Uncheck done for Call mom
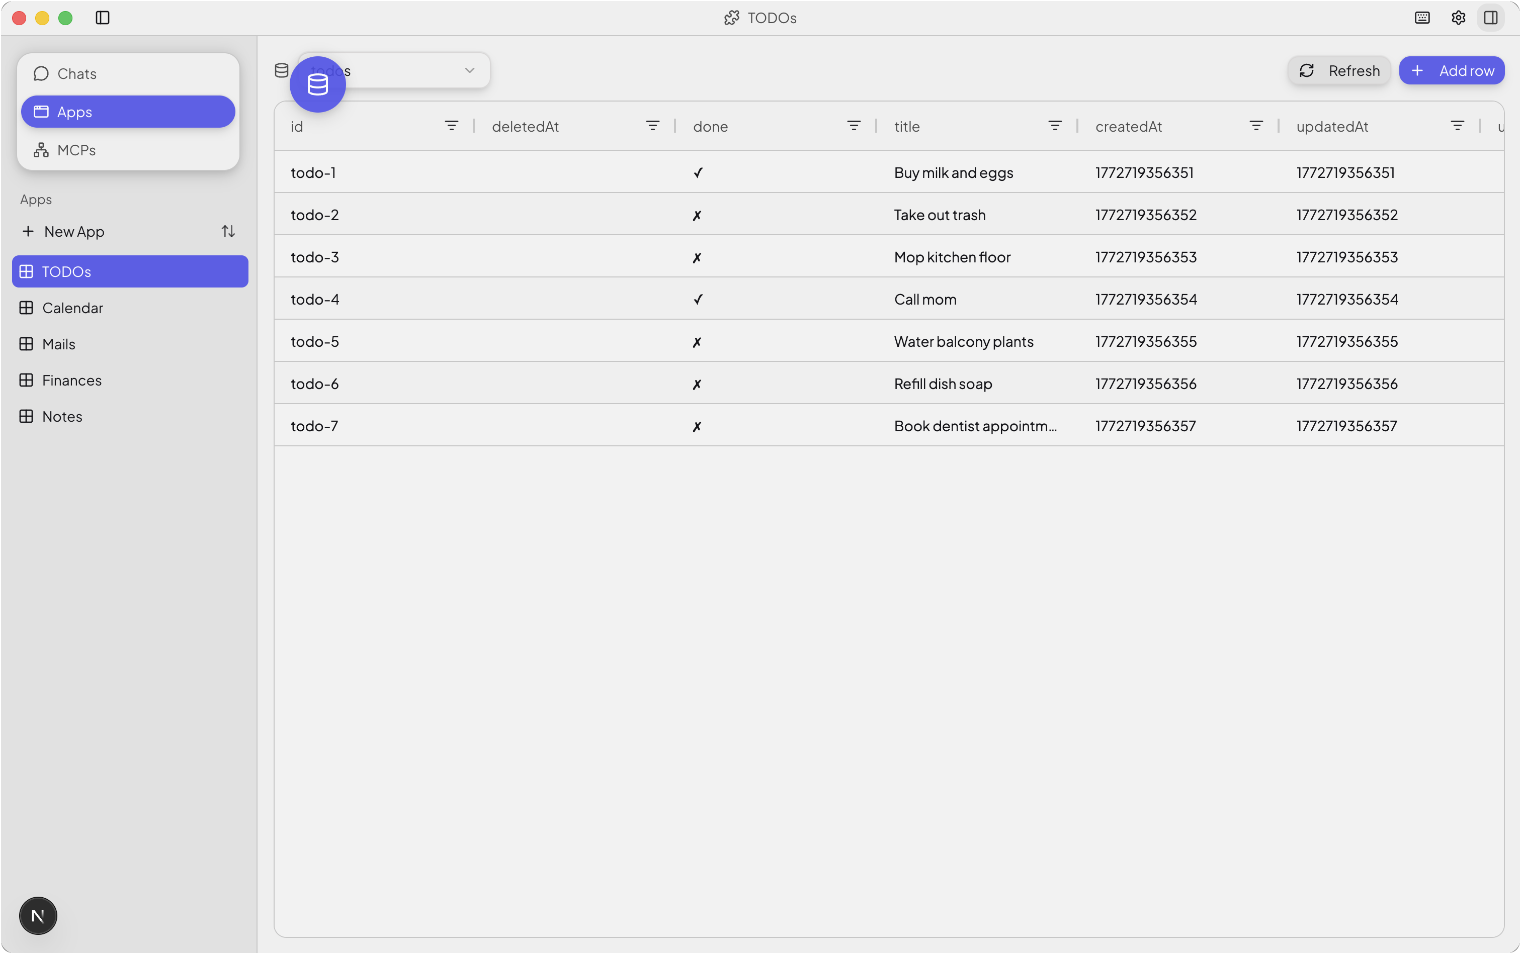The height and width of the screenshot is (954, 1521). 697,299
